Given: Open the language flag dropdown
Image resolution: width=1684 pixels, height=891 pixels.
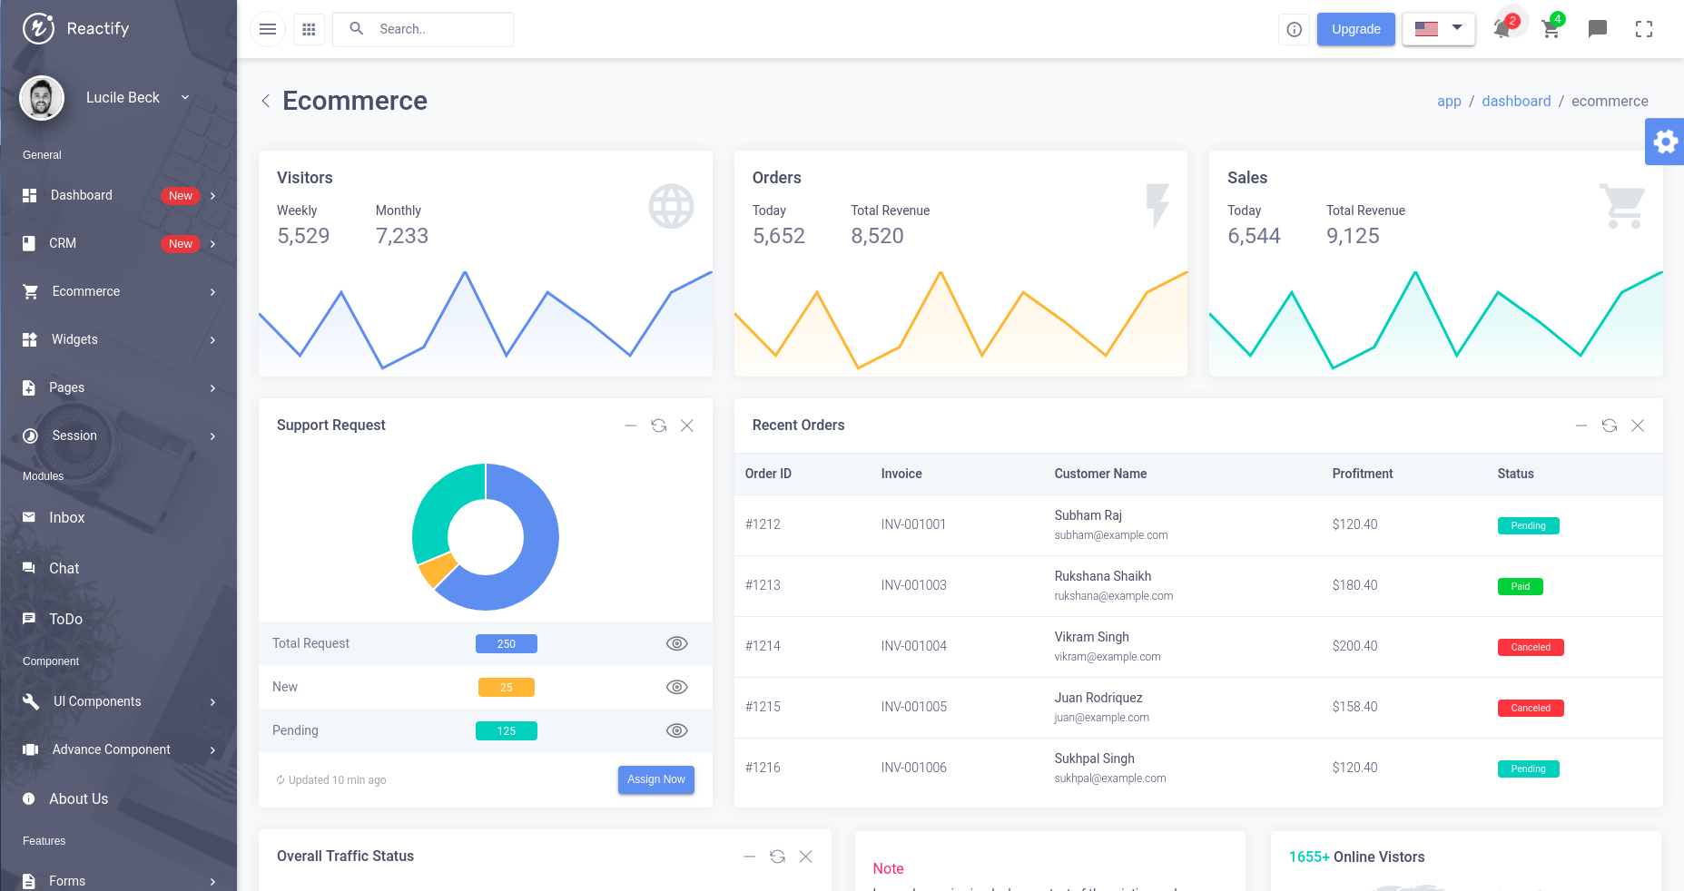Looking at the screenshot, I should point(1438,29).
